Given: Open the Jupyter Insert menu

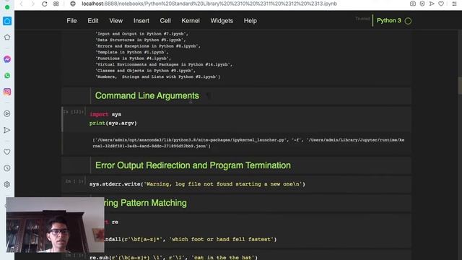Looking at the screenshot, I should click(141, 21).
